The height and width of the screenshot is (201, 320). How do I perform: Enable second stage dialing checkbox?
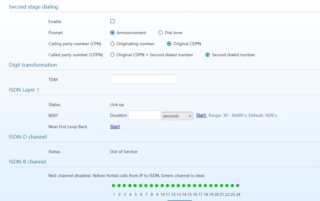pos(112,21)
